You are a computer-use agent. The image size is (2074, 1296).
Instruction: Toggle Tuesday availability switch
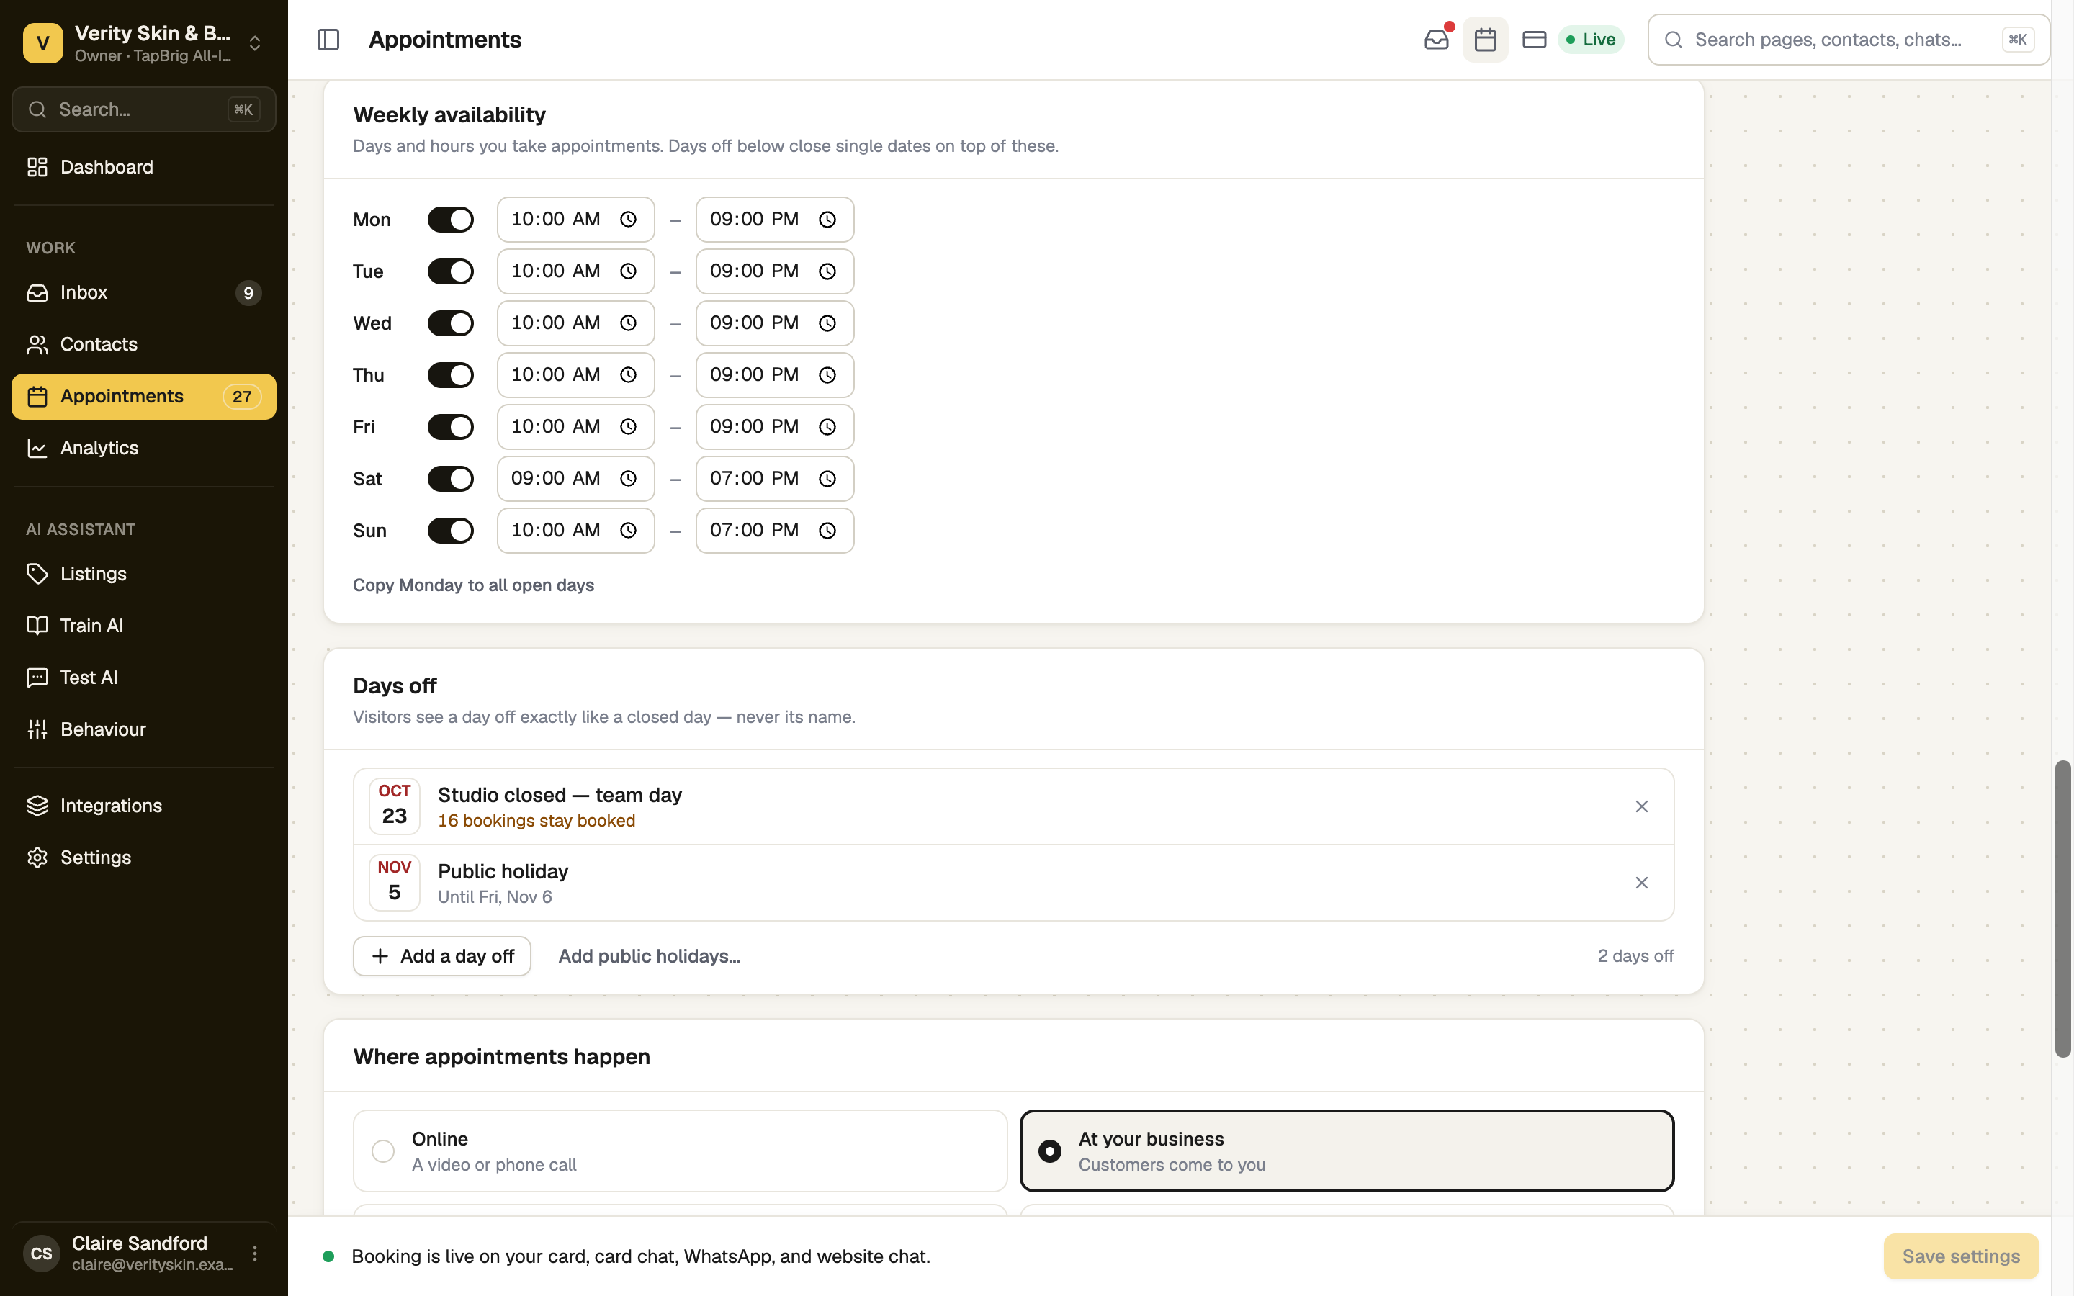451,271
